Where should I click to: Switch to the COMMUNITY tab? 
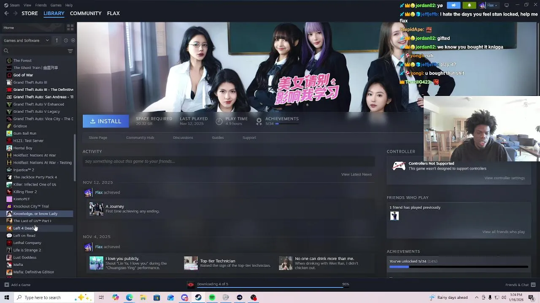pos(86,13)
